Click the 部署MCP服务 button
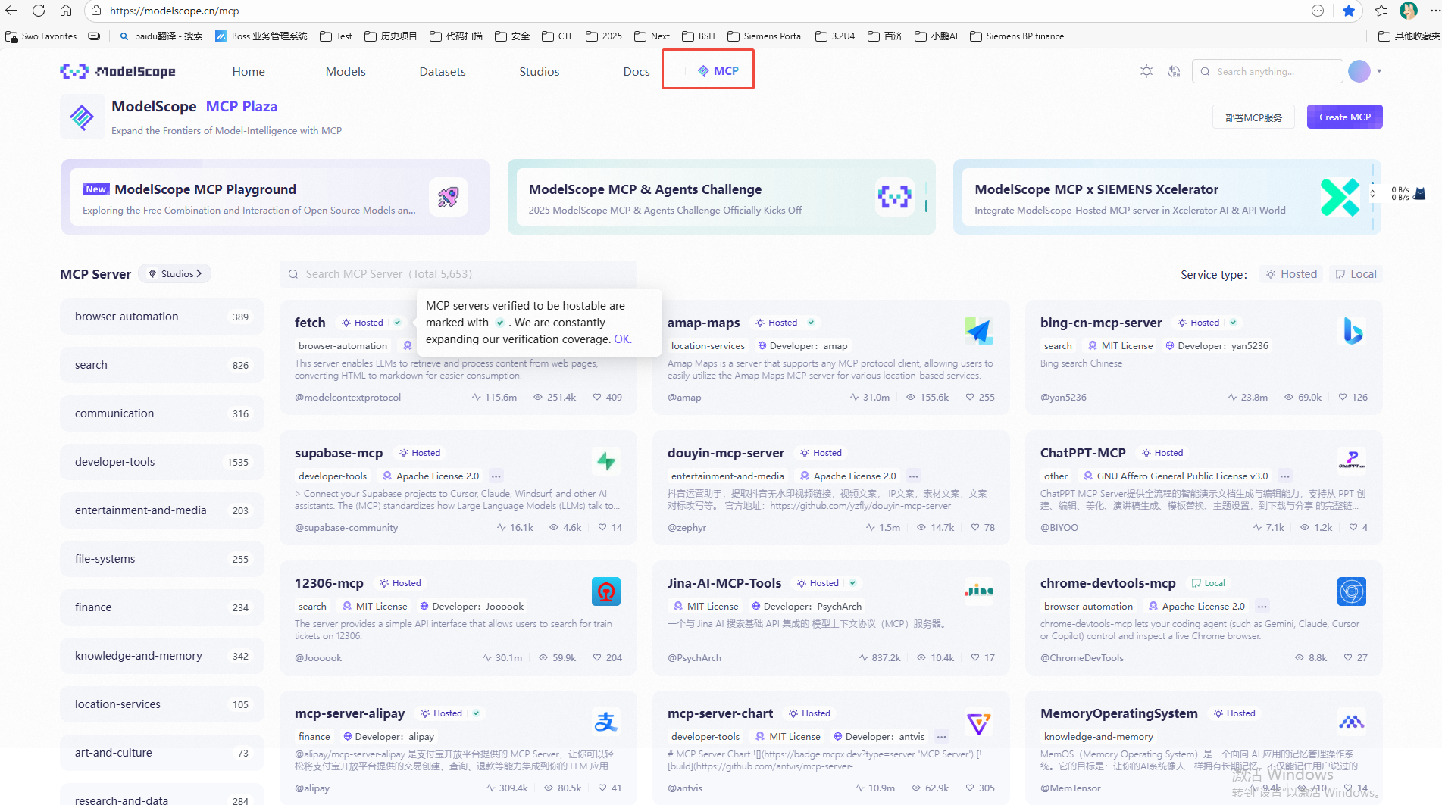 tap(1253, 117)
